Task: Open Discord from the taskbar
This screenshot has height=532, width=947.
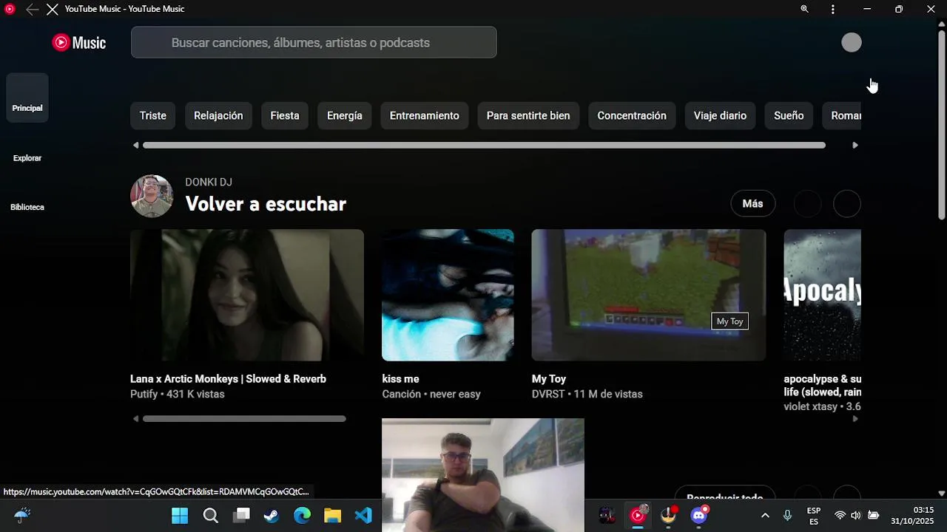Action: tap(699, 516)
